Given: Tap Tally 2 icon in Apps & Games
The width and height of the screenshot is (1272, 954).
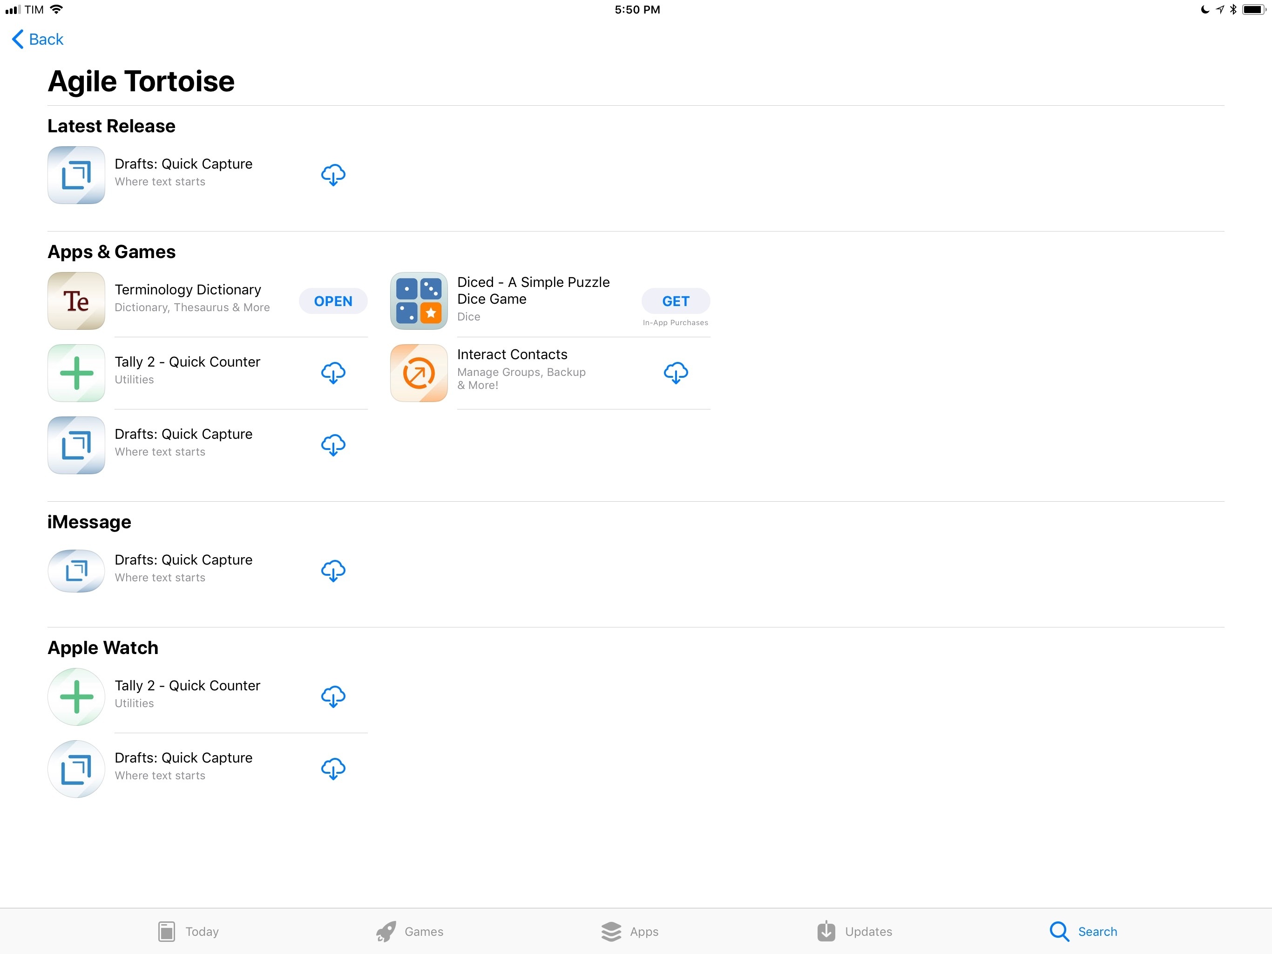Looking at the screenshot, I should click(x=76, y=373).
